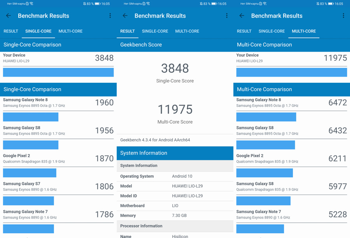Select Your Device bar with score 3848
This screenshot has height=238, width=350.
pyautogui.click(x=58, y=72)
